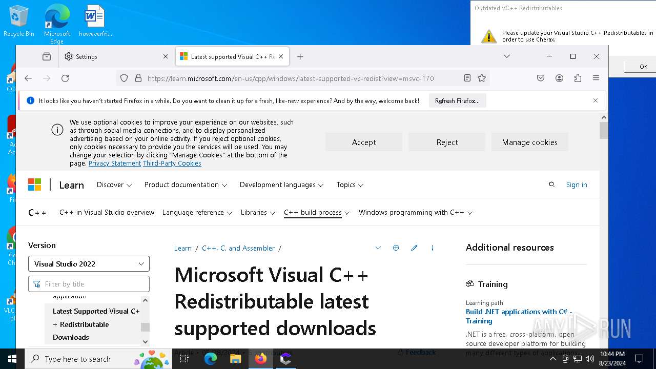Open the Build .NET applications with C# link
The width and height of the screenshot is (656, 369).
(519, 316)
